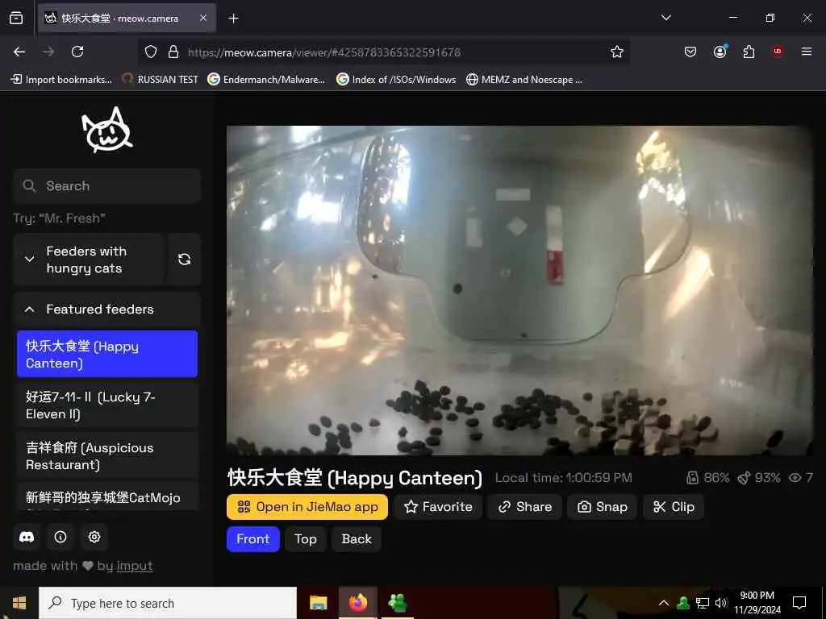Viewport: 826px width, 619px height.
Task: Open the Firefox account icon
Action: 720,52
